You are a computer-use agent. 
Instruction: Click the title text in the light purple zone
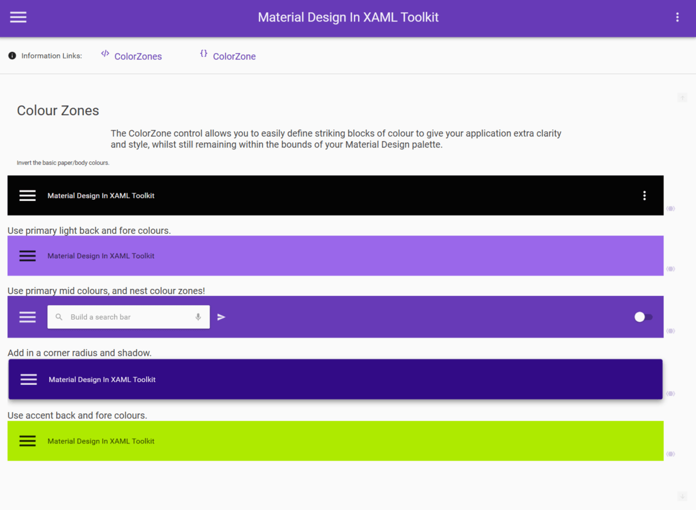(x=101, y=256)
